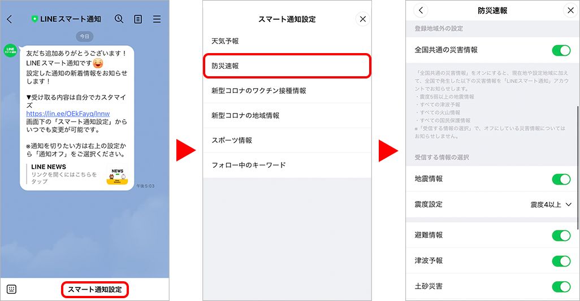Click the 防災速報 screen scrollbar
Image resolution: width=580 pixels, height=301 pixels.
577,167
